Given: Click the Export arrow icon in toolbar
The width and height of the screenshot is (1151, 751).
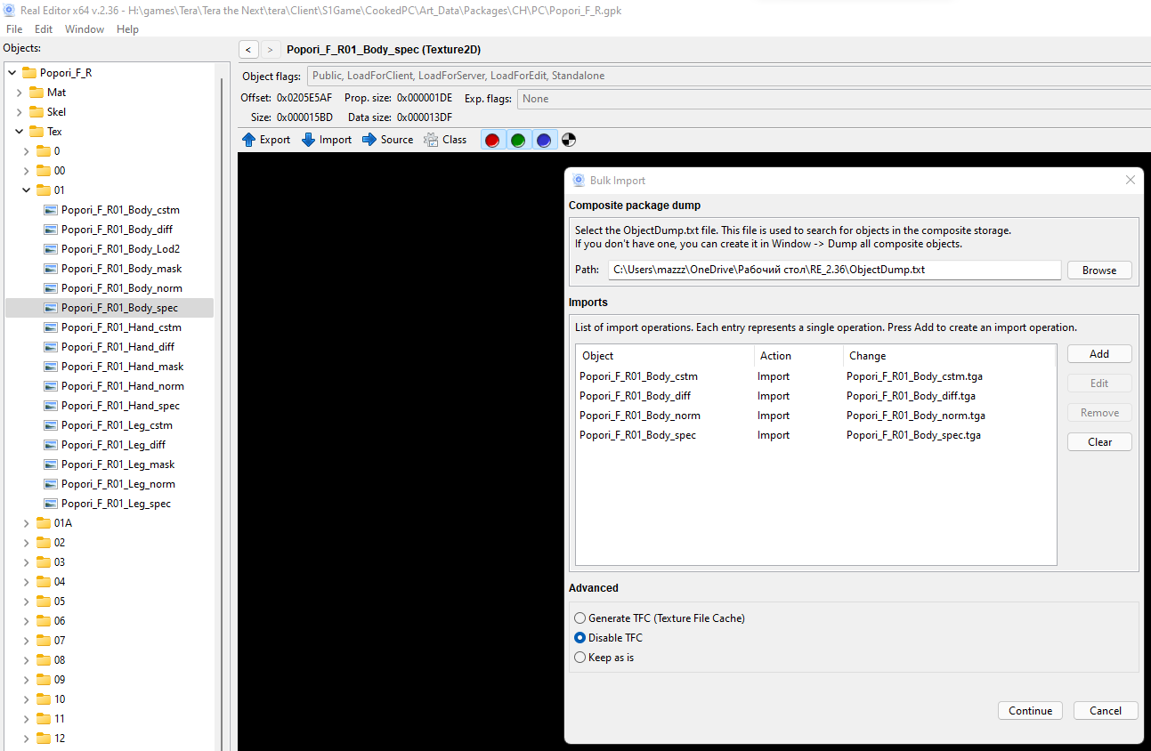Looking at the screenshot, I should 249,140.
